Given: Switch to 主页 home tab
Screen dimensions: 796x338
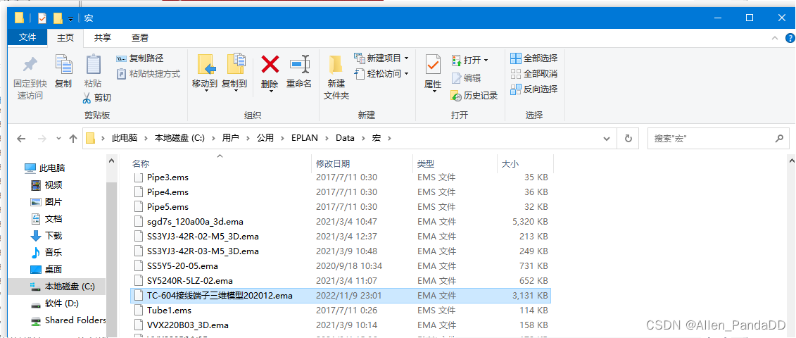Looking at the screenshot, I should tap(65, 37).
